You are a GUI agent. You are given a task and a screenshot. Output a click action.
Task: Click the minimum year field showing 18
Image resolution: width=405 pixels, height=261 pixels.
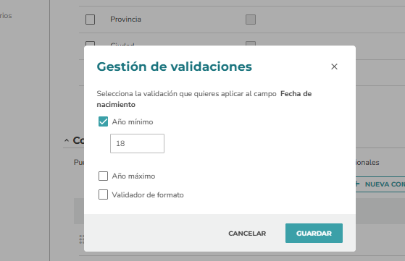137,143
